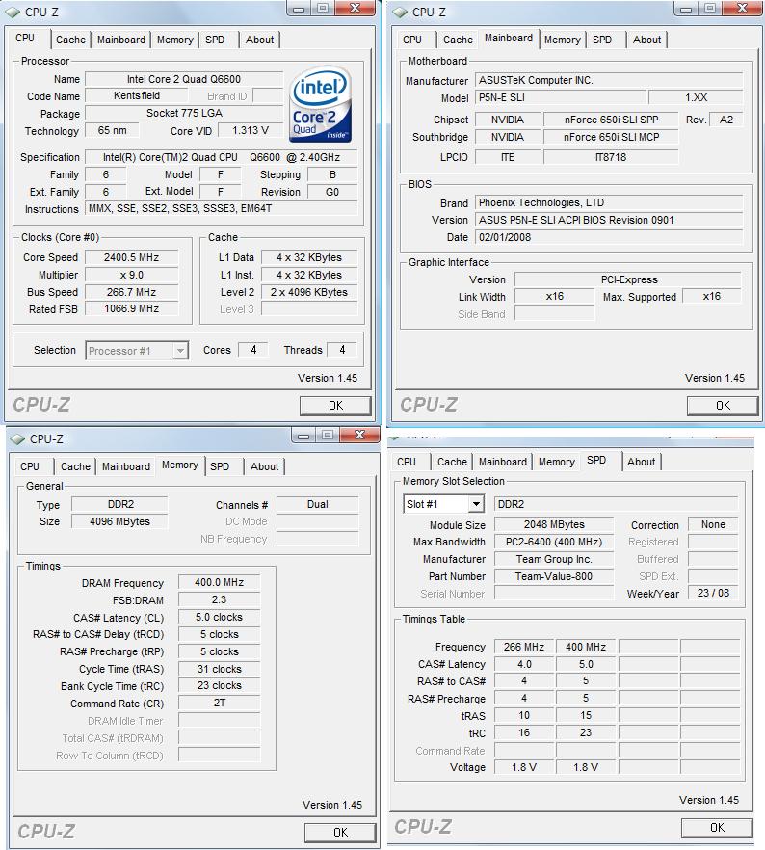The image size is (765, 850).
Task: Click the Channels value Dual
Action: [318, 504]
